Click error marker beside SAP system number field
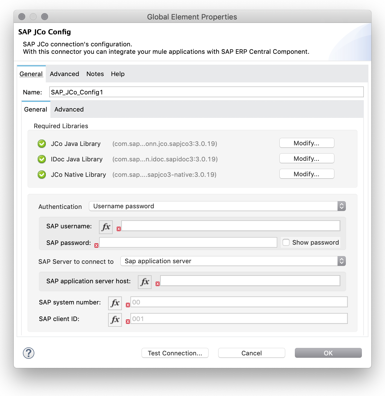 pos(128,305)
